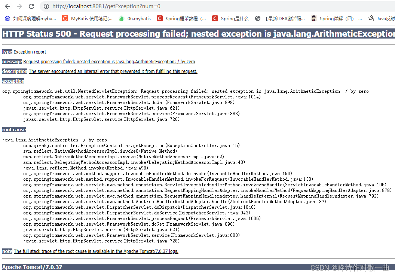
Task: Click the icon beside Java反射 bookmark
Action: point(371,18)
